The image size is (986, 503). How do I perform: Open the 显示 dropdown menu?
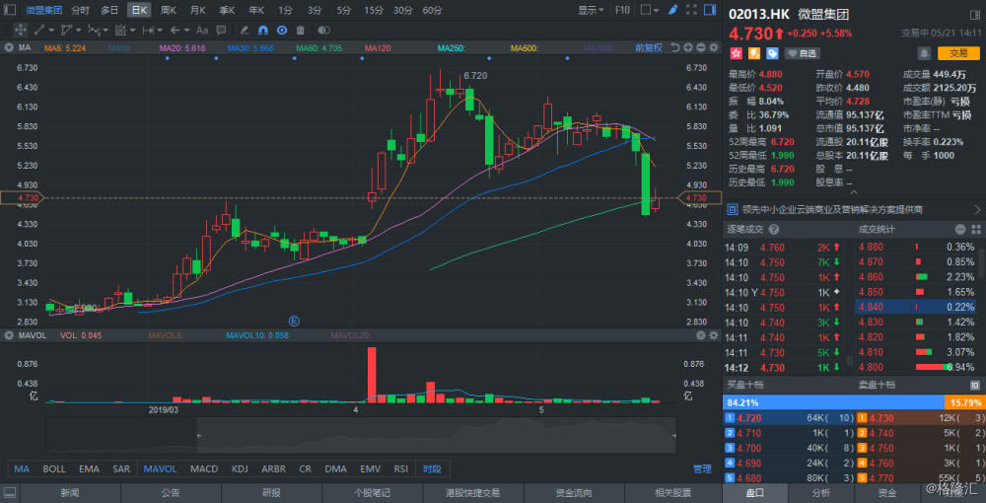coord(591,10)
